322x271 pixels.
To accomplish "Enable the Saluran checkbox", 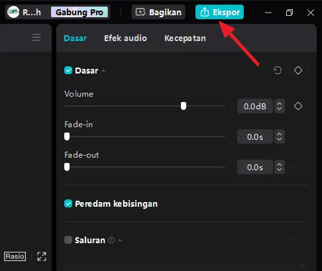I will click(x=68, y=240).
